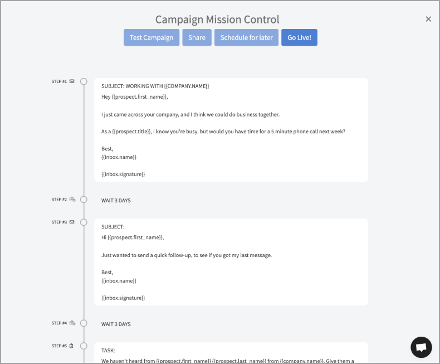
Task: Open the 'Working with {{company.name}}' email card
Action: 231,129
